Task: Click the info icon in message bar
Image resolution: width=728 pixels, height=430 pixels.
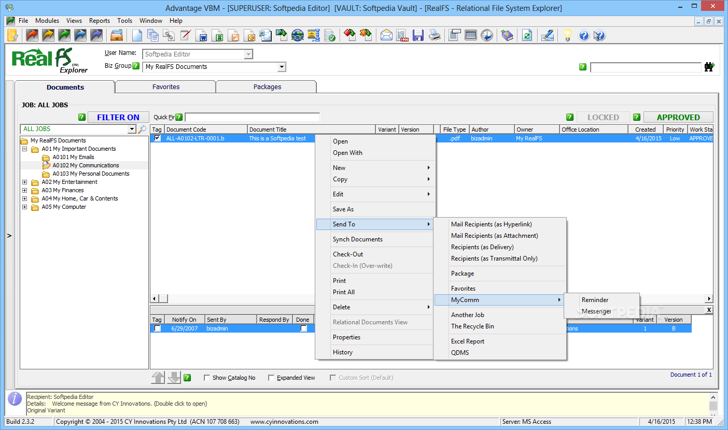Action: (x=16, y=398)
